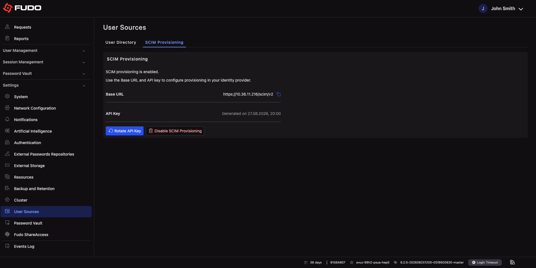Click the Events Log icon
Image resolution: width=536 pixels, height=268 pixels.
(7, 246)
